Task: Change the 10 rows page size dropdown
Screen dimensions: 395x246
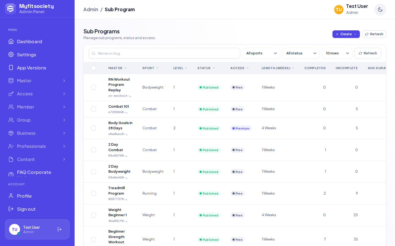Action: coord(337,53)
